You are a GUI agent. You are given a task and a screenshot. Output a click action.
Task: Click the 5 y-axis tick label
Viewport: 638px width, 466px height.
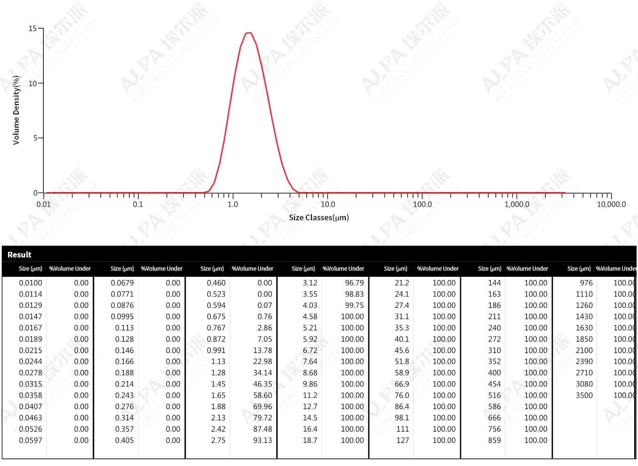click(35, 138)
